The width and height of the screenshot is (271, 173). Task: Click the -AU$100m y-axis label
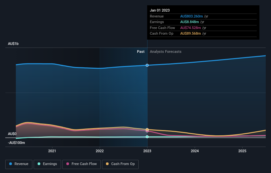click(17, 143)
